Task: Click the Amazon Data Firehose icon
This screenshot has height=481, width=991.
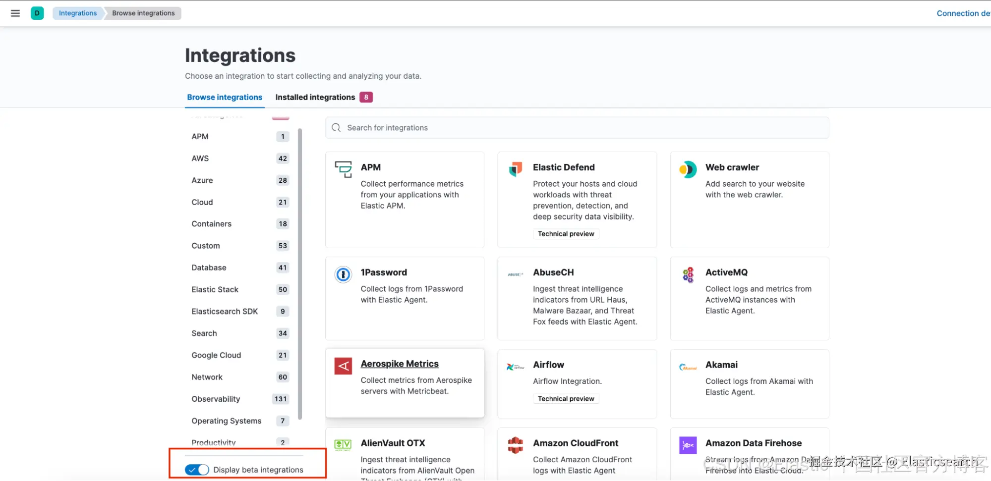Action: pyautogui.click(x=688, y=445)
